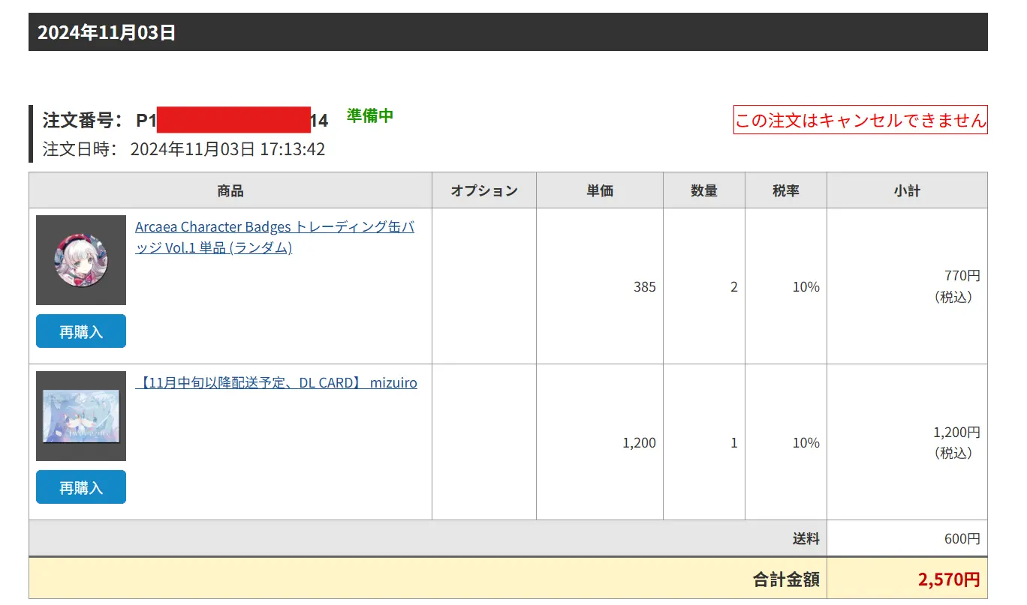1027x605 pixels.
Task: Click the 商品 column header
Action: point(230,190)
